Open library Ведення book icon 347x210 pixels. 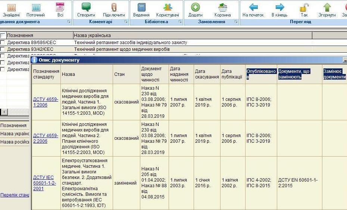[x=141, y=7]
